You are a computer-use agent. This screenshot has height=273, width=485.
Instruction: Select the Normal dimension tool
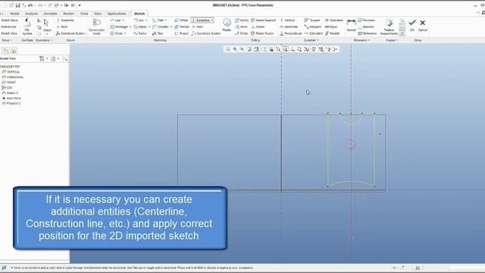[352, 24]
